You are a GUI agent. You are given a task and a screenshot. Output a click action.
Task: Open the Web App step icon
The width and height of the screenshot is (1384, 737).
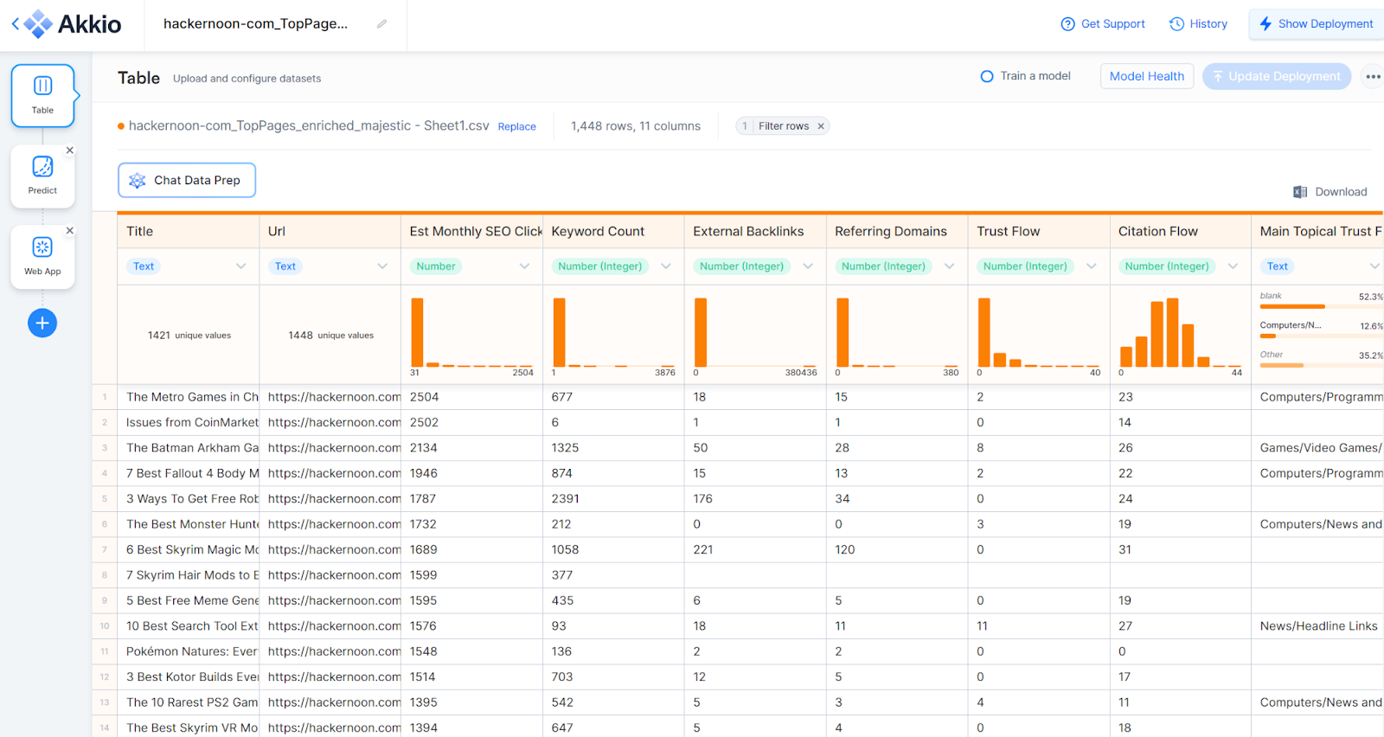click(x=42, y=247)
